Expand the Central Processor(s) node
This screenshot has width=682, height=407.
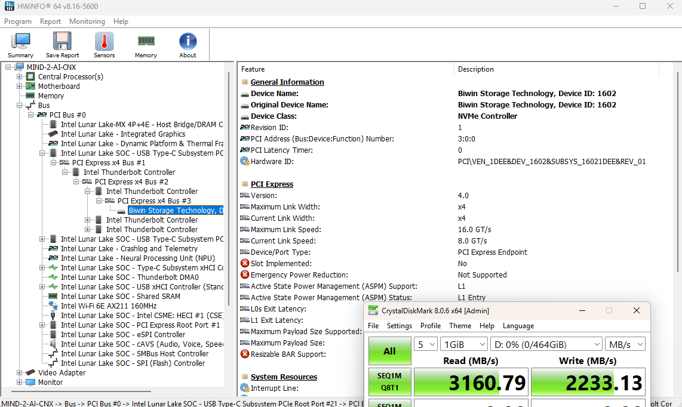[19, 76]
